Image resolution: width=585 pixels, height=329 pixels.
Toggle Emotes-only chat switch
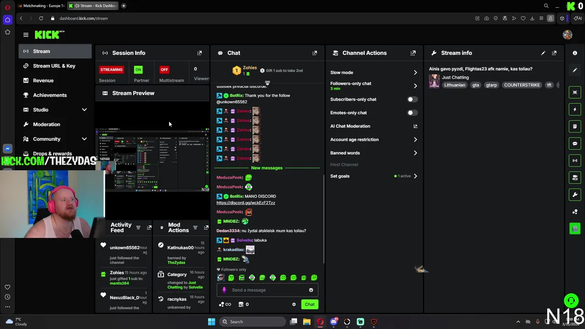[x=412, y=113]
